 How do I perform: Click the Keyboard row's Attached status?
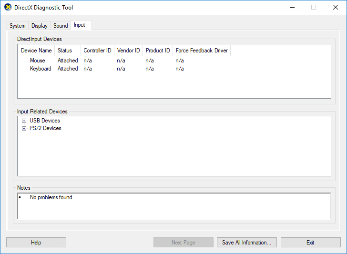point(68,69)
